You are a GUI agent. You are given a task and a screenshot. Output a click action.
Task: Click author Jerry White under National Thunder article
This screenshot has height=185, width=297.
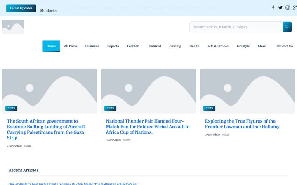click(x=113, y=140)
